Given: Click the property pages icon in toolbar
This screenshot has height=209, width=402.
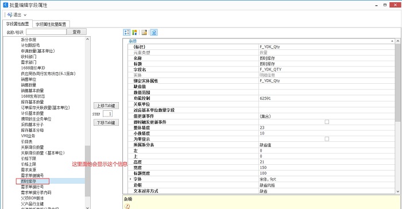Looking at the screenshot, I should click(144, 32).
